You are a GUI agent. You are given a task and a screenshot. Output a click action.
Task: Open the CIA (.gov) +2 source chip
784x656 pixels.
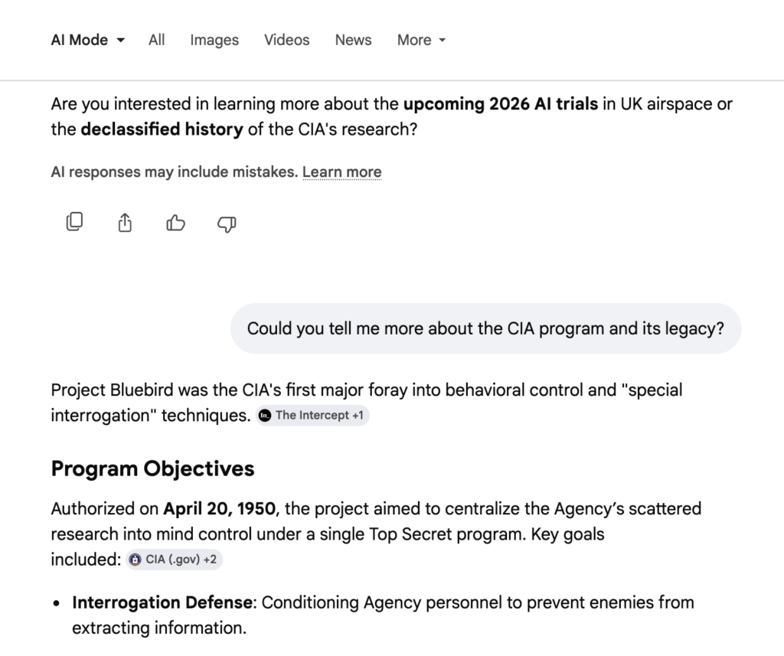tap(174, 560)
